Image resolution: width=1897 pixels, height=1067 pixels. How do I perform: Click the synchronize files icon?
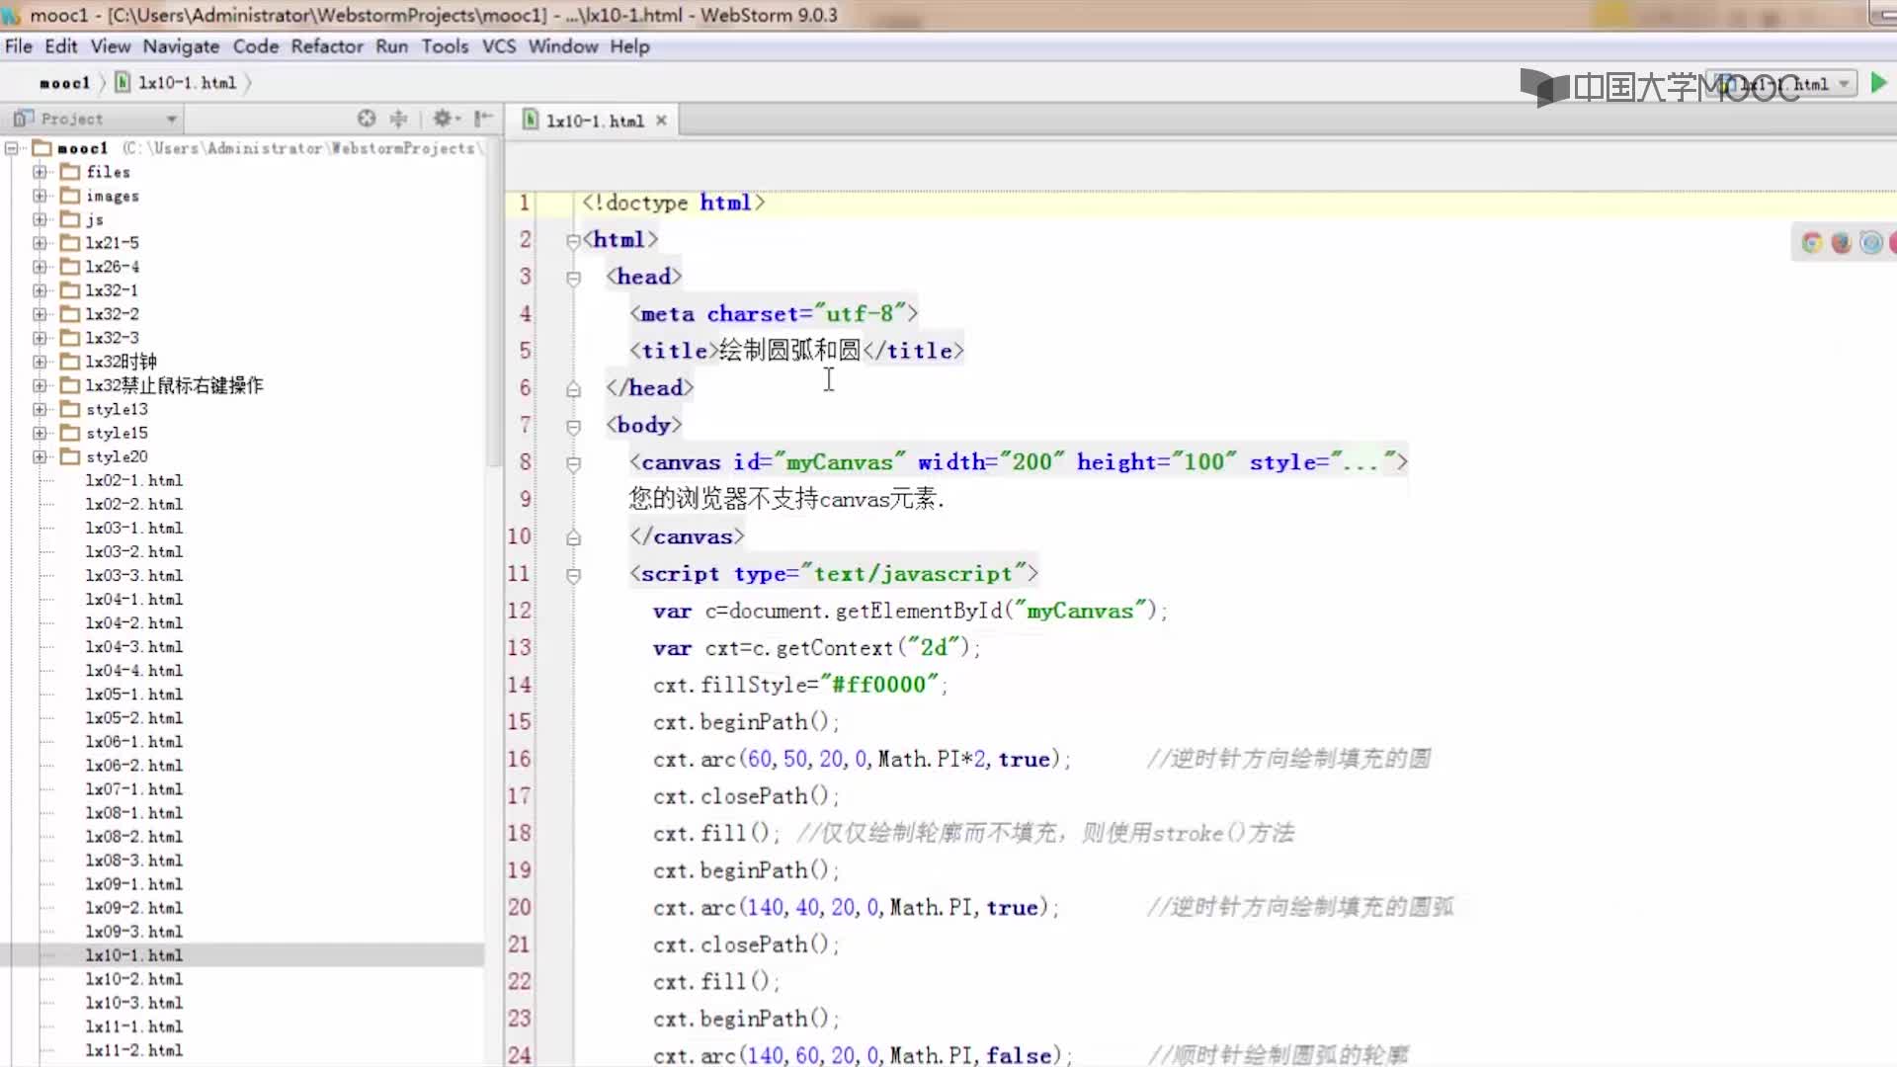pyautogui.click(x=367, y=119)
